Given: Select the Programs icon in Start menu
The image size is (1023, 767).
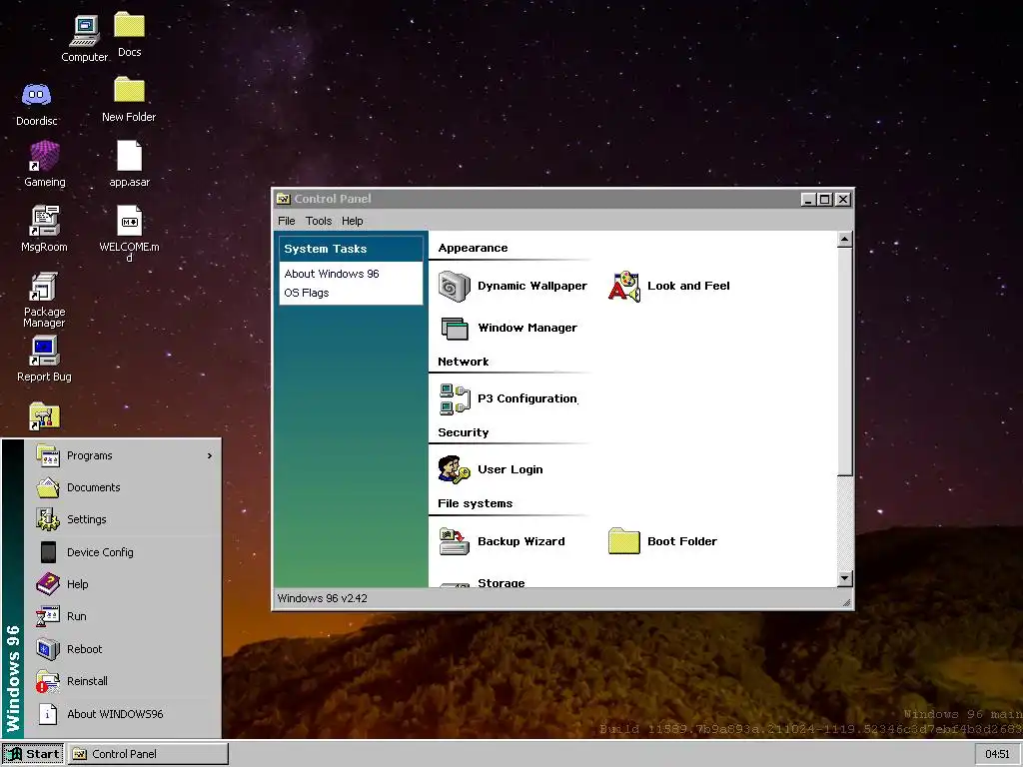Looking at the screenshot, I should 48,455.
